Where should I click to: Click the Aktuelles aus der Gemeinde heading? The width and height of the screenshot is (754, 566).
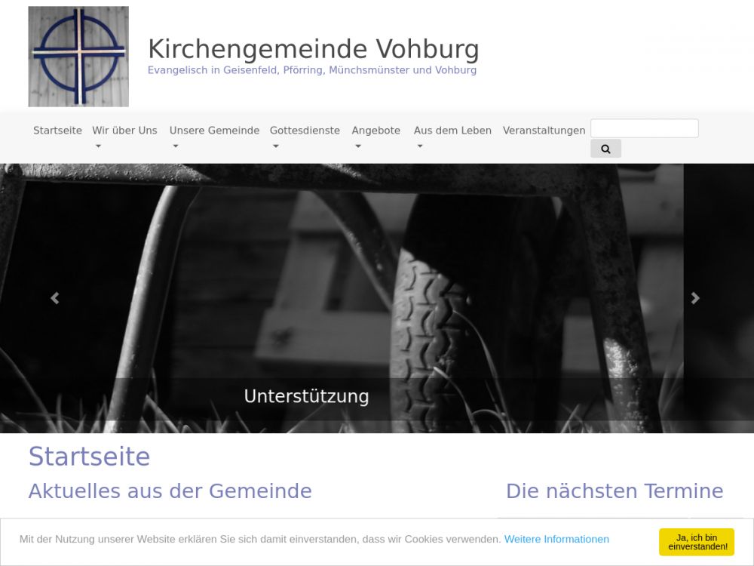point(170,491)
